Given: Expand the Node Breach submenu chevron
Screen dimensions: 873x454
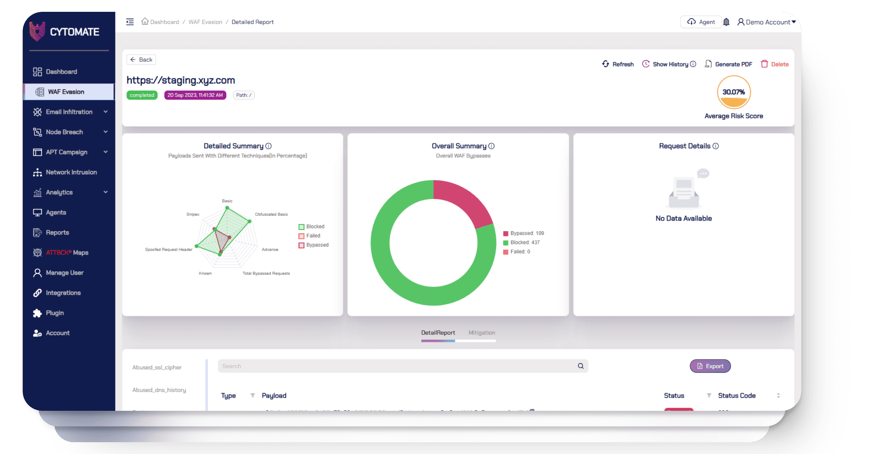Looking at the screenshot, I should coord(106,132).
